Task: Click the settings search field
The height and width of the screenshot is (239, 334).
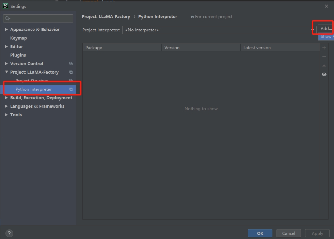Action: click(x=38, y=18)
